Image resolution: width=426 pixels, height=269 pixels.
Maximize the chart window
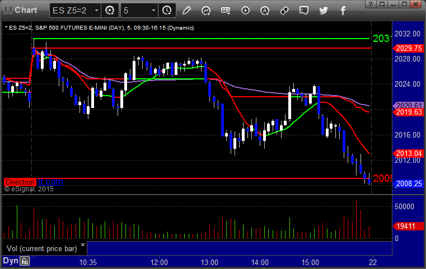(x=404, y=4)
